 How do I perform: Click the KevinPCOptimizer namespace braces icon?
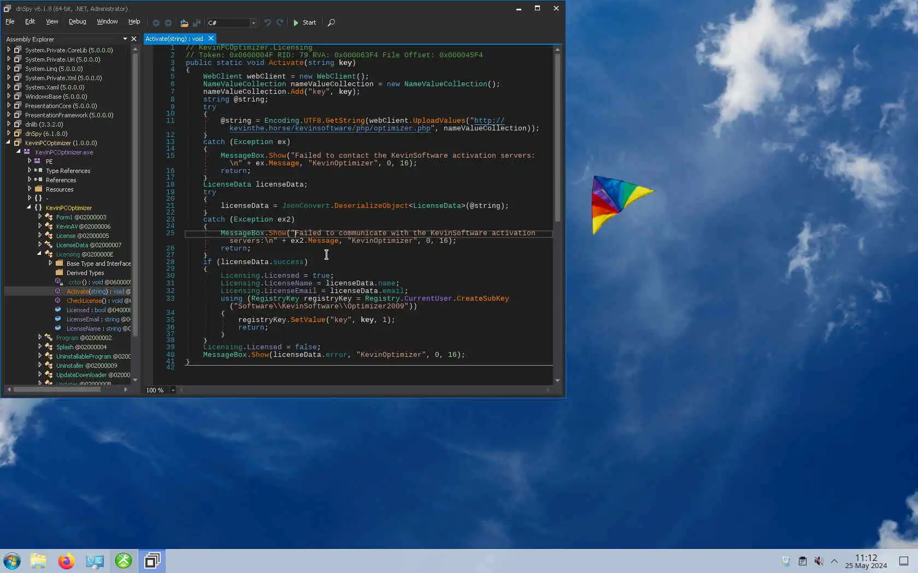click(x=38, y=207)
